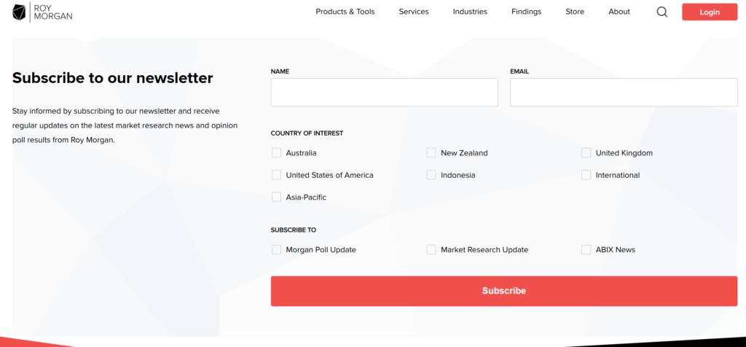
Task: Tick United States of America checkbox
Action: pos(276,175)
